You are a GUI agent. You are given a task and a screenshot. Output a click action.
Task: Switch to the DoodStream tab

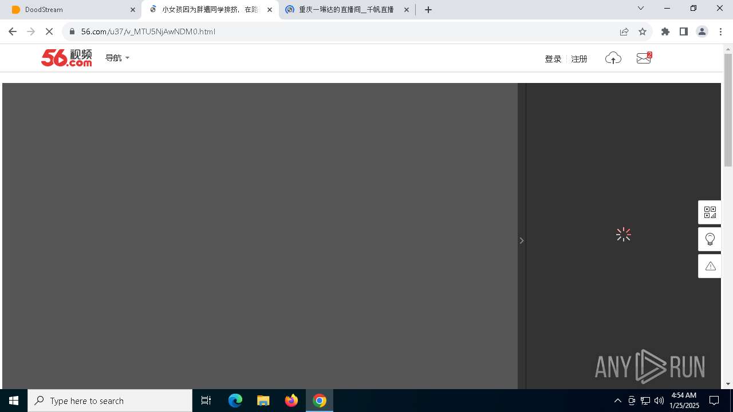click(73, 10)
